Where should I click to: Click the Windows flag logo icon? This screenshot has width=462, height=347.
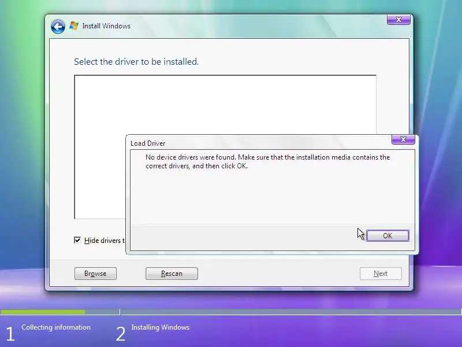(74, 26)
